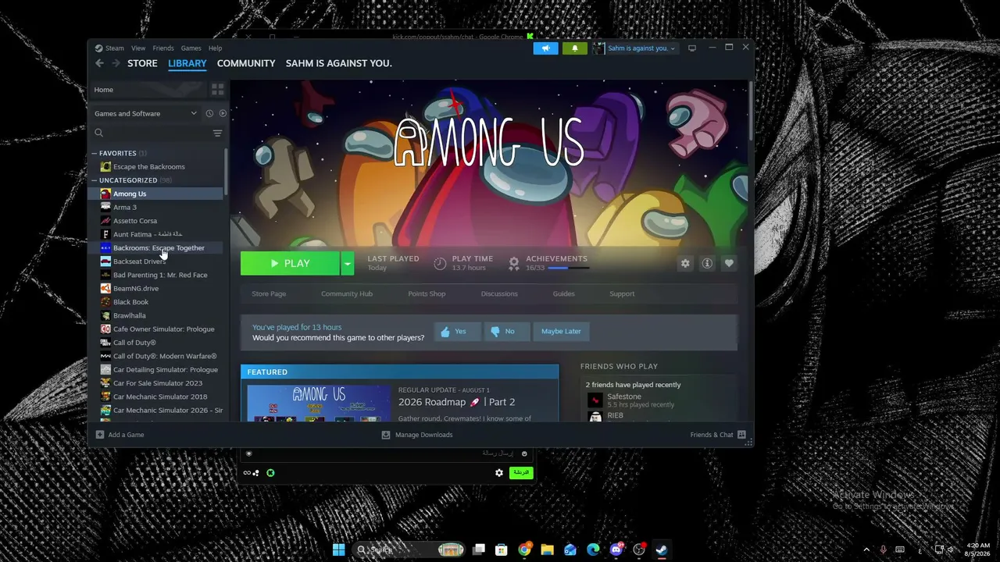The image size is (1000, 562).
Task: Open chat settings gear in Chrome popout
Action: click(499, 473)
